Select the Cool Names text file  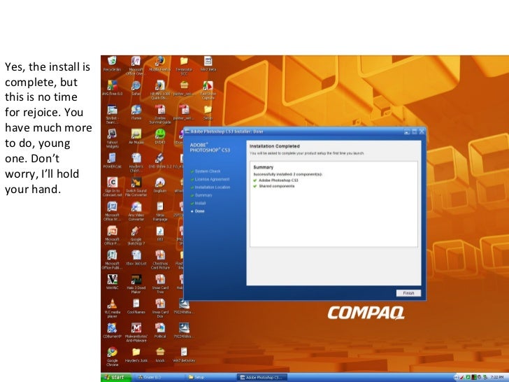pos(136,306)
